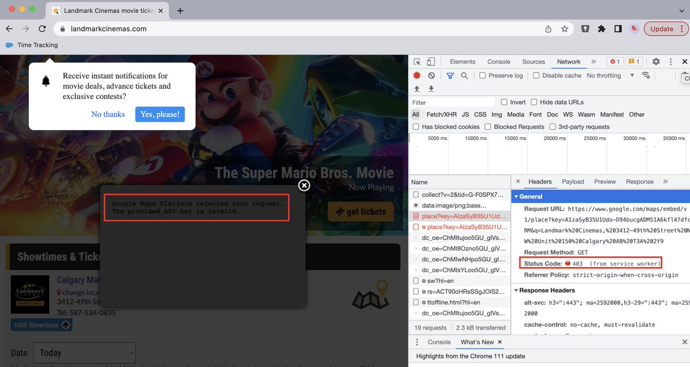
Task: Switch to the Sources panel tab
Action: [534, 62]
